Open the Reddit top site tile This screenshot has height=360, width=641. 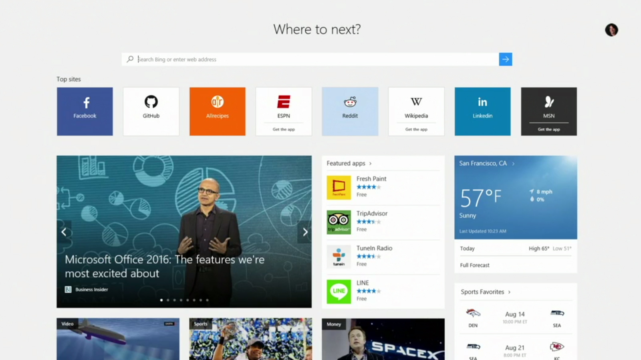pyautogui.click(x=350, y=112)
